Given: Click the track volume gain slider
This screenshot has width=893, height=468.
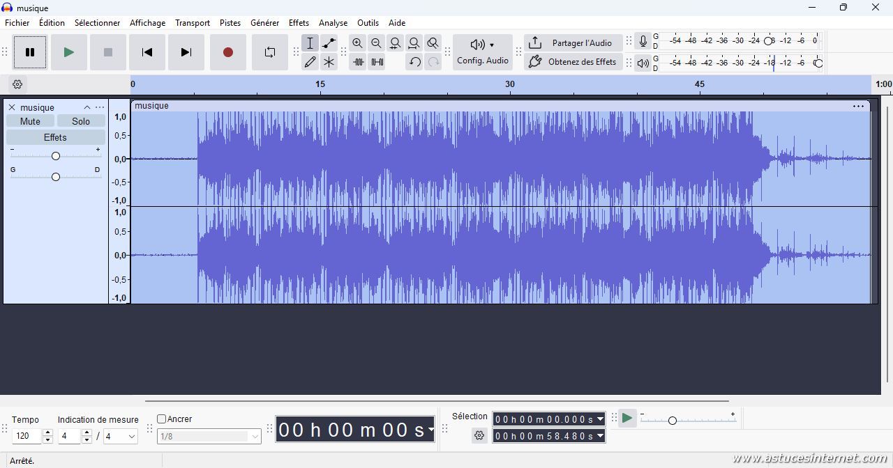Looking at the screenshot, I should 56,156.
